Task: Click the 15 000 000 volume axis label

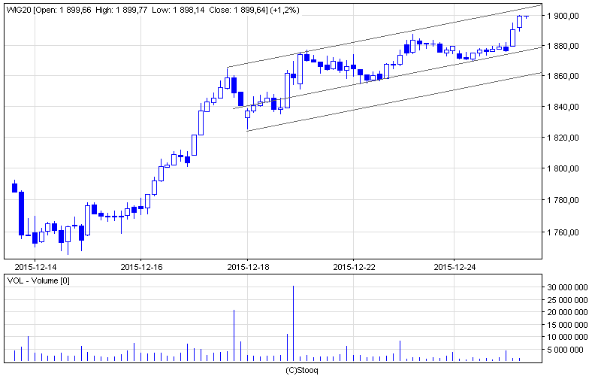Action: 567,325
